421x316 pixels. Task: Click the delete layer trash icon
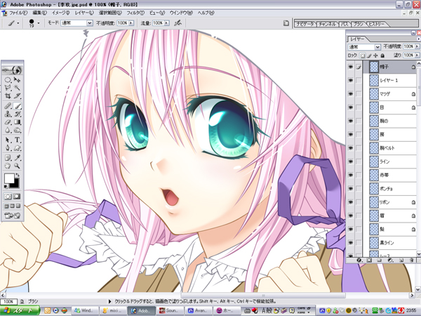click(412, 260)
